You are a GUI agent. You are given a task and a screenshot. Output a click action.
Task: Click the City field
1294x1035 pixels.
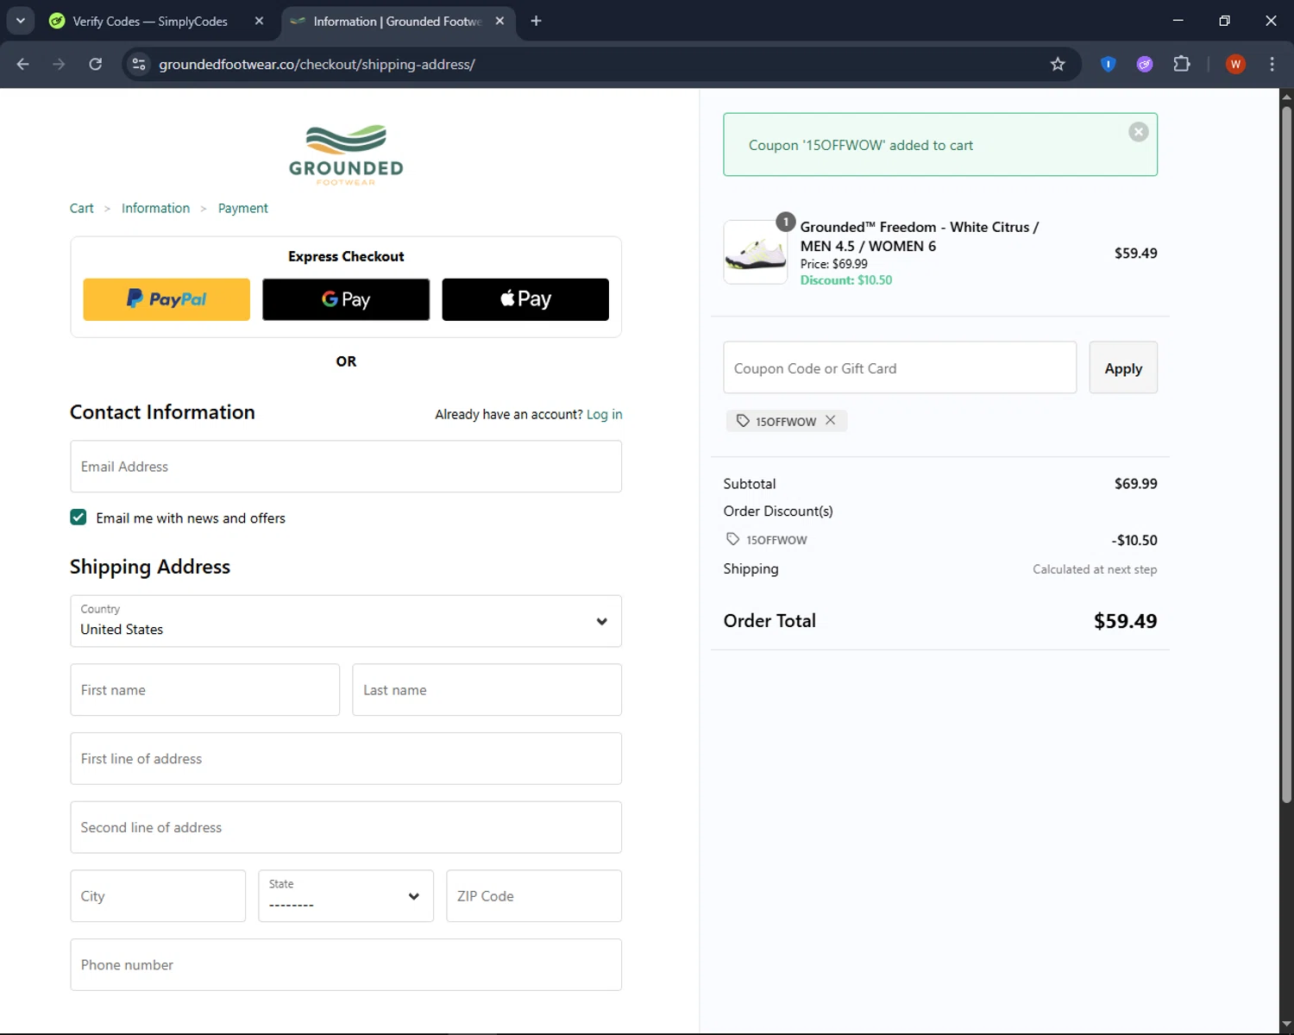[158, 896]
